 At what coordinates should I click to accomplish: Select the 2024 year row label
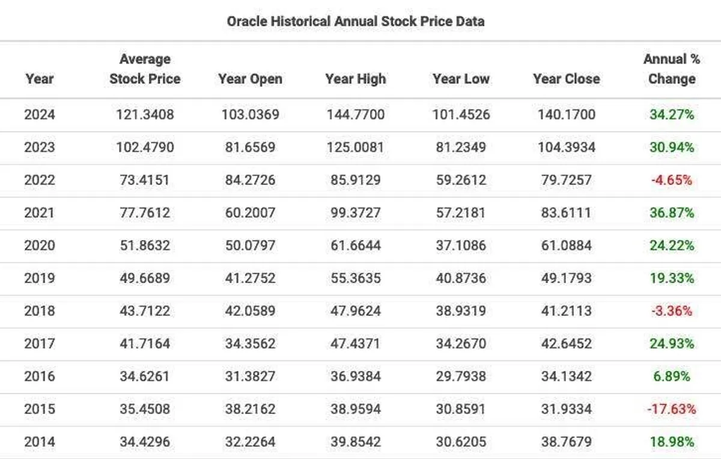(40, 115)
